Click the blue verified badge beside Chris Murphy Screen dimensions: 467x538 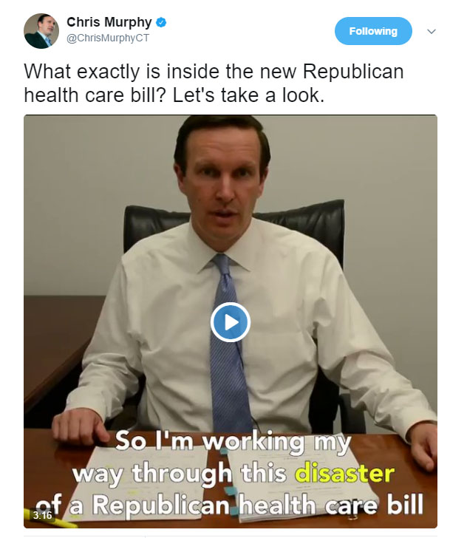pos(161,23)
